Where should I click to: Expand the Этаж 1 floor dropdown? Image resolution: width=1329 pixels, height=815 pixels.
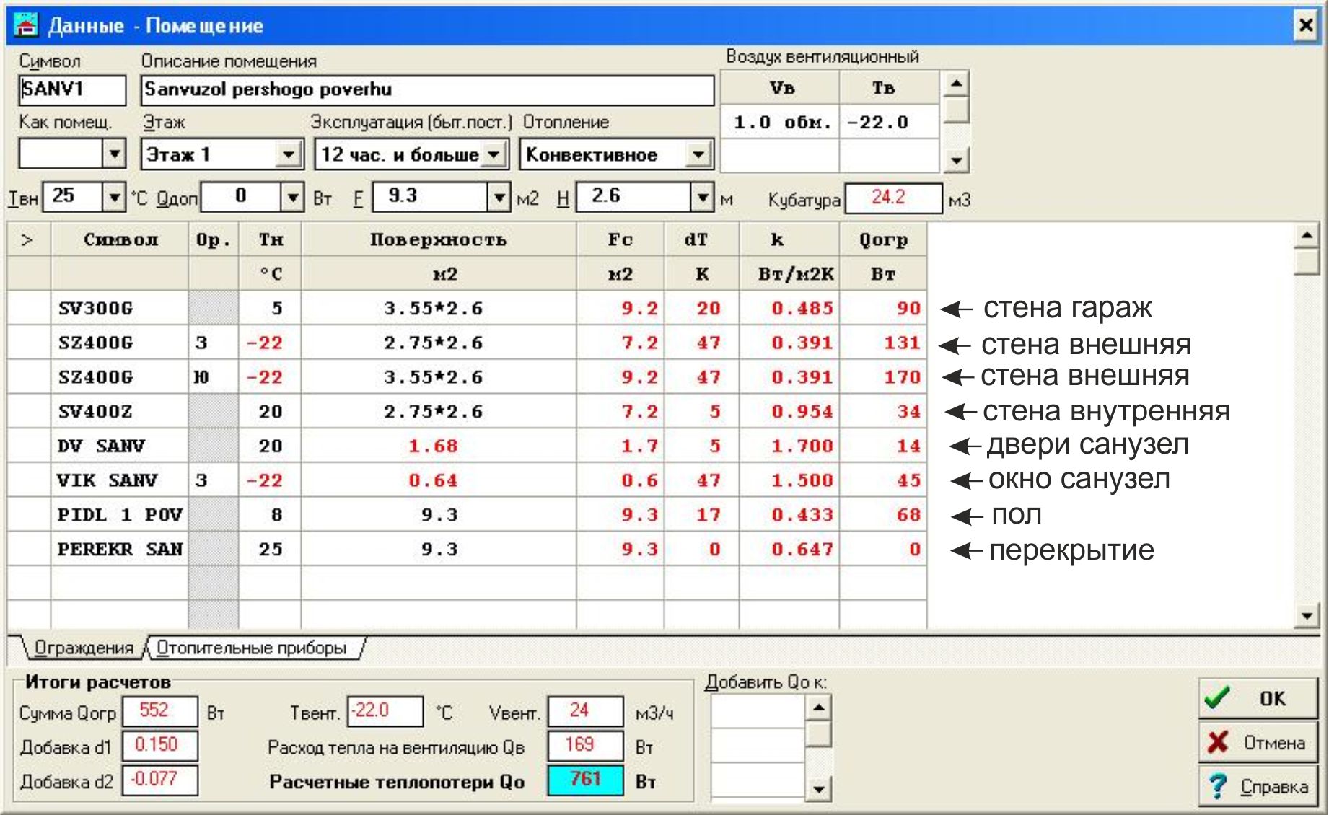[x=288, y=154]
